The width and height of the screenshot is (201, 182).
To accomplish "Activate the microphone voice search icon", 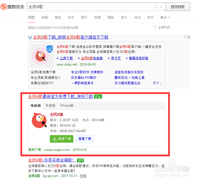I will pyautogui.click(x=155, y=7).
